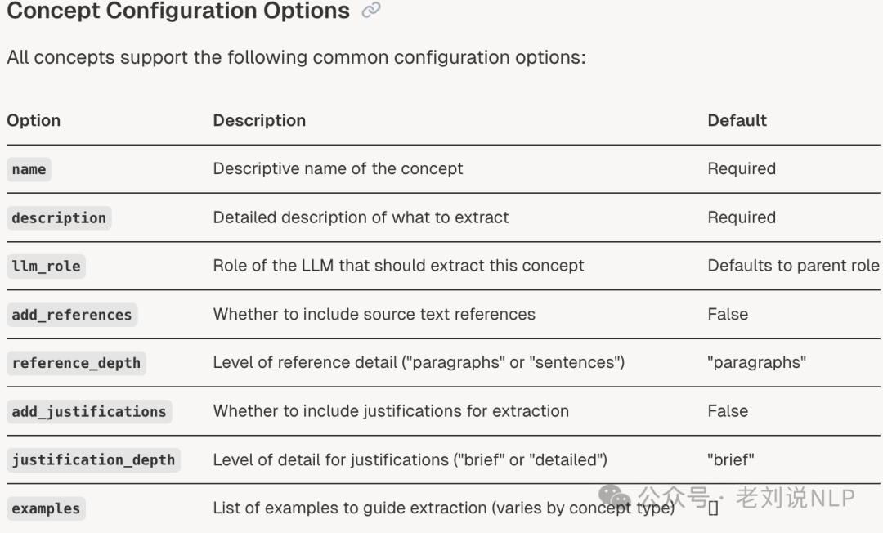Click the Default column header

[737, 120]
